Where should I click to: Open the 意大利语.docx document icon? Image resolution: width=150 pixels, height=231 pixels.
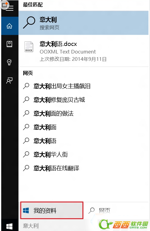click(x=29, y=47)
